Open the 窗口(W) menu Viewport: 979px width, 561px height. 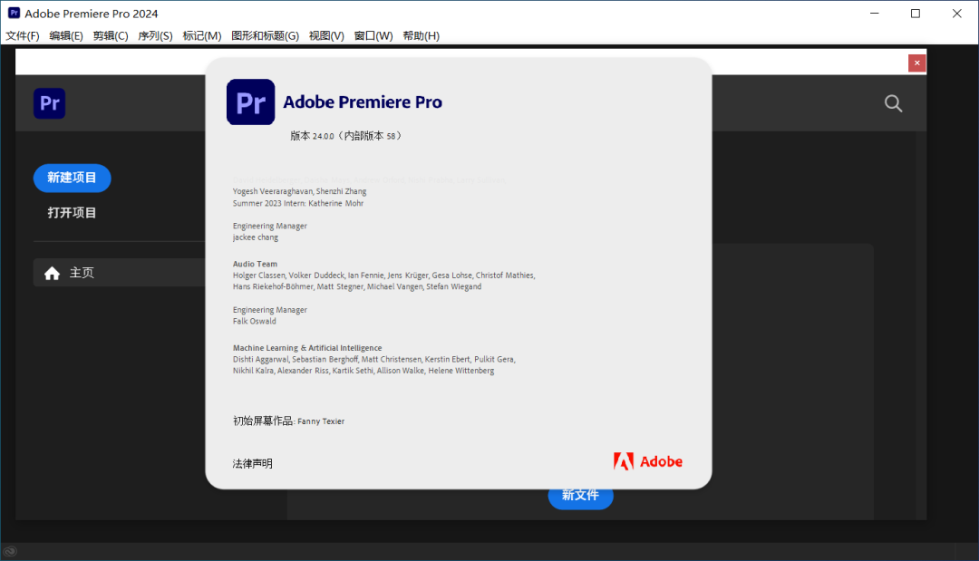coord(373,35)
